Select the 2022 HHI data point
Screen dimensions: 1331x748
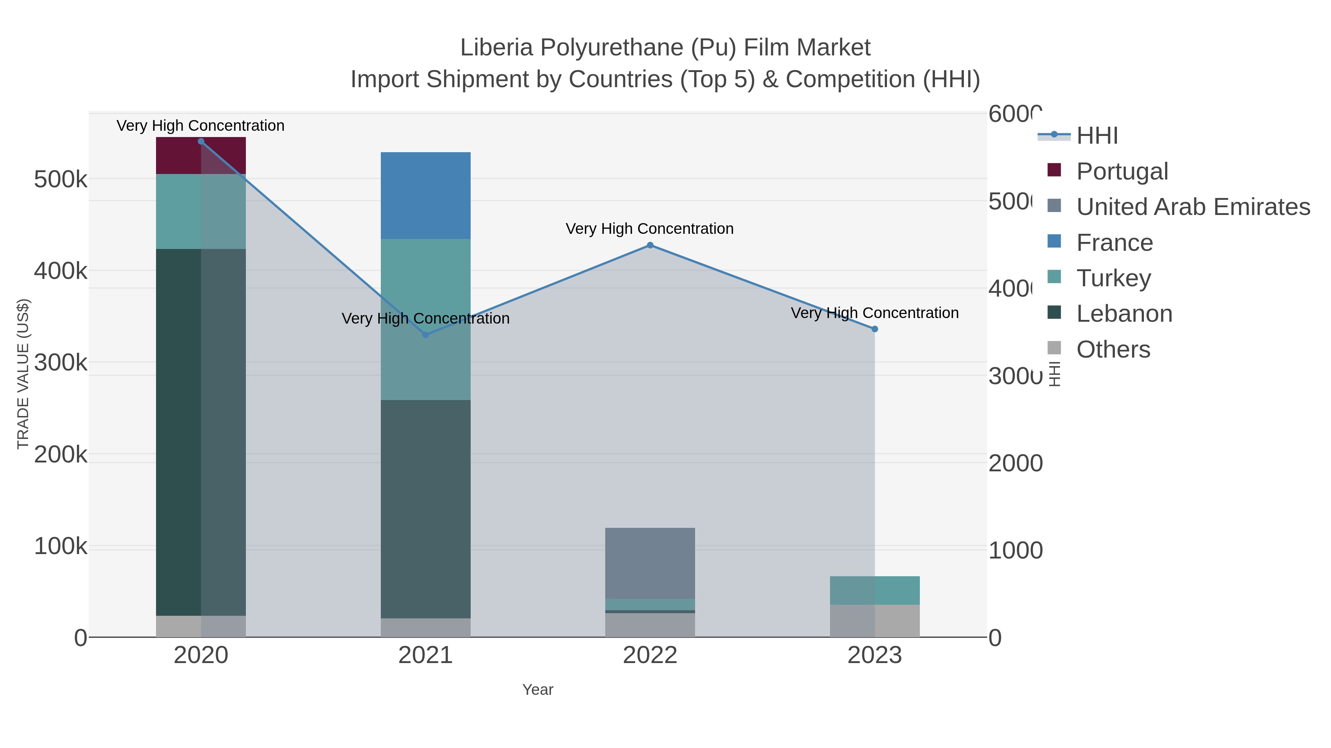point(650,245)
